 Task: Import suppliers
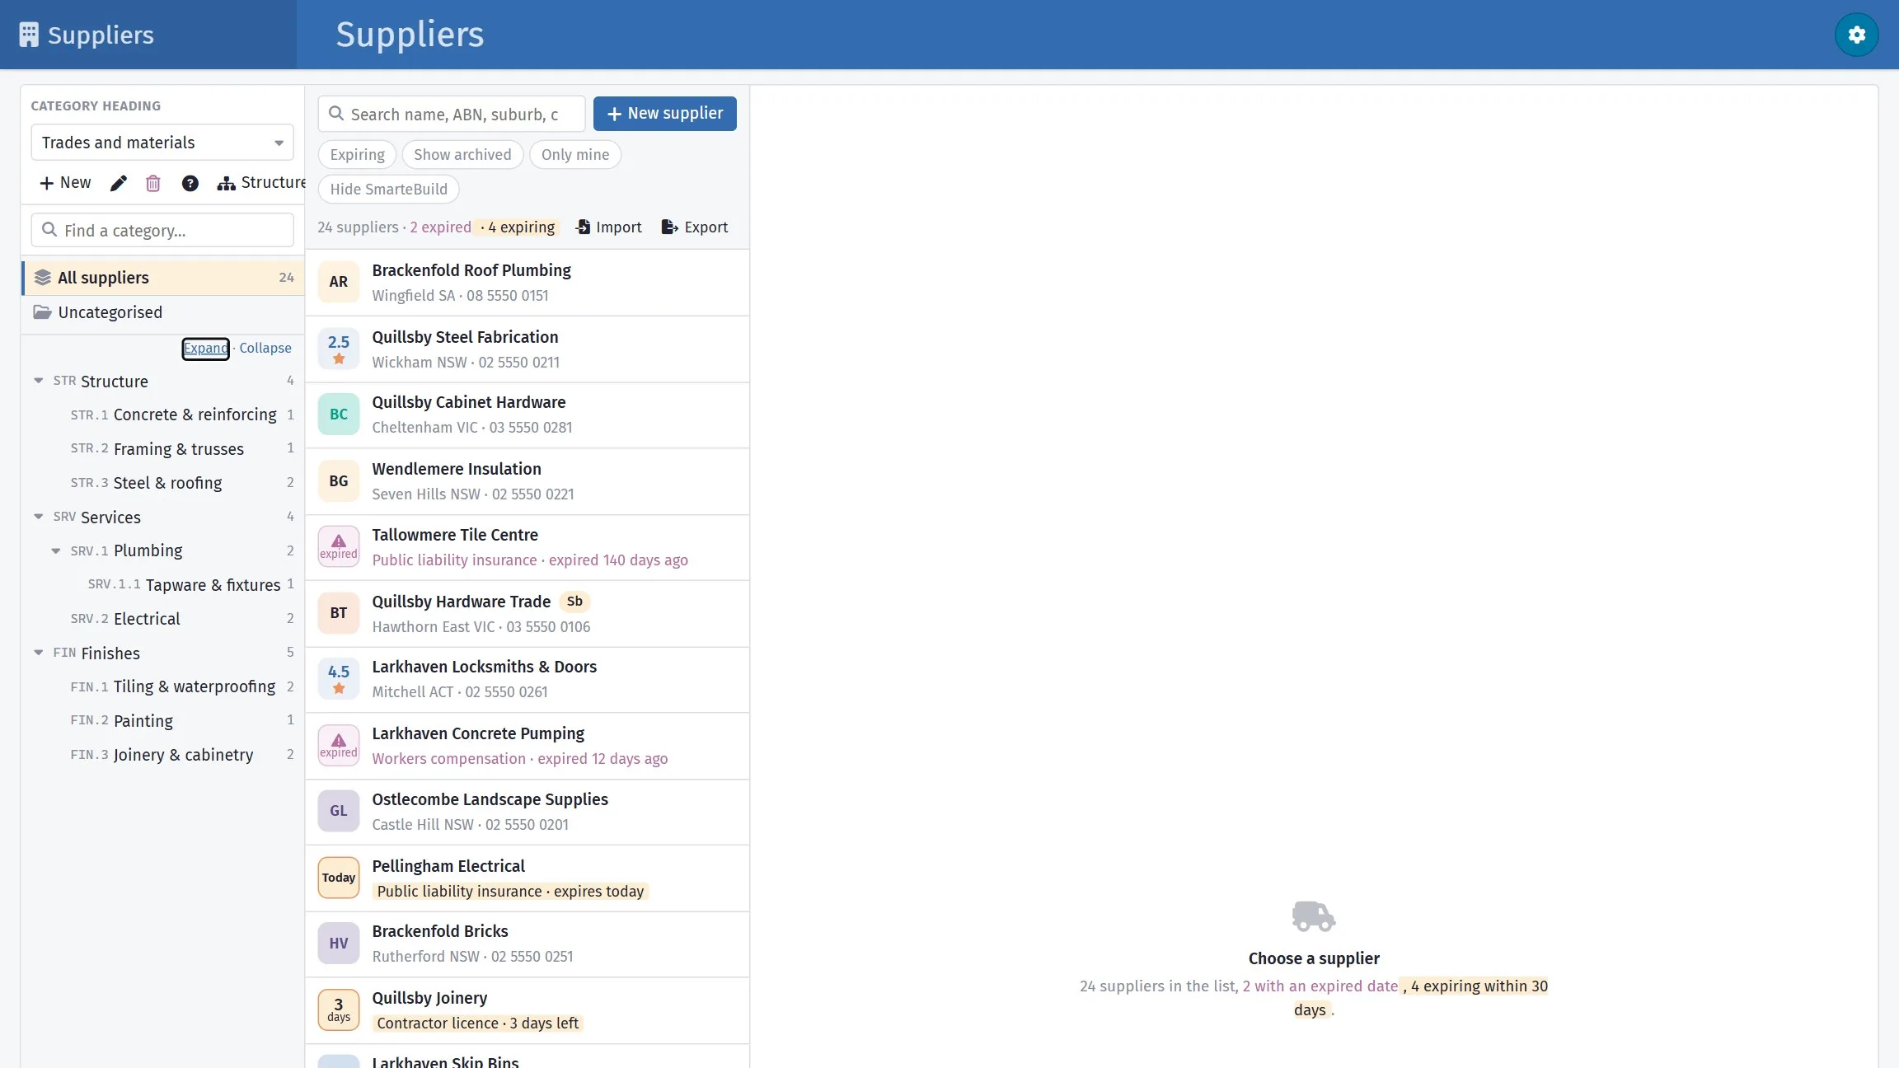pyautogui.click(x=608, y=227)
